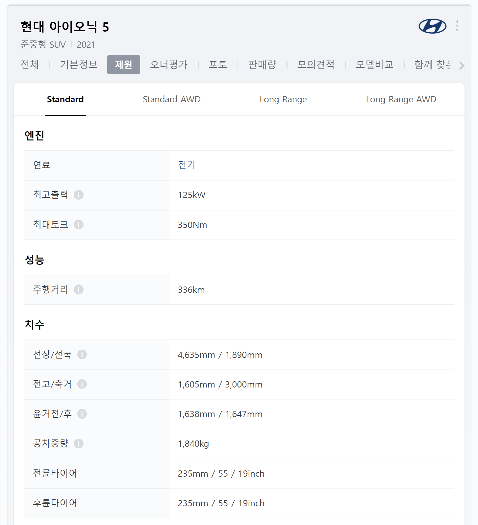
Task: Click the 350Nm torque value
Action: (x=192, y=225)
